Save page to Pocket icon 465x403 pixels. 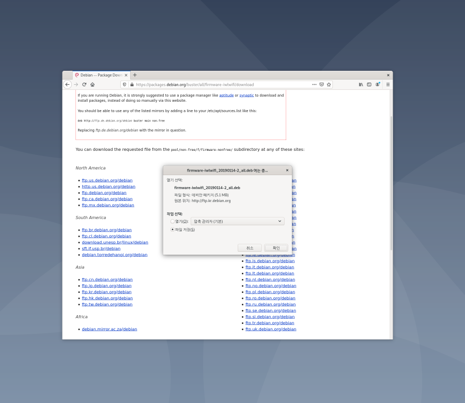321,85
